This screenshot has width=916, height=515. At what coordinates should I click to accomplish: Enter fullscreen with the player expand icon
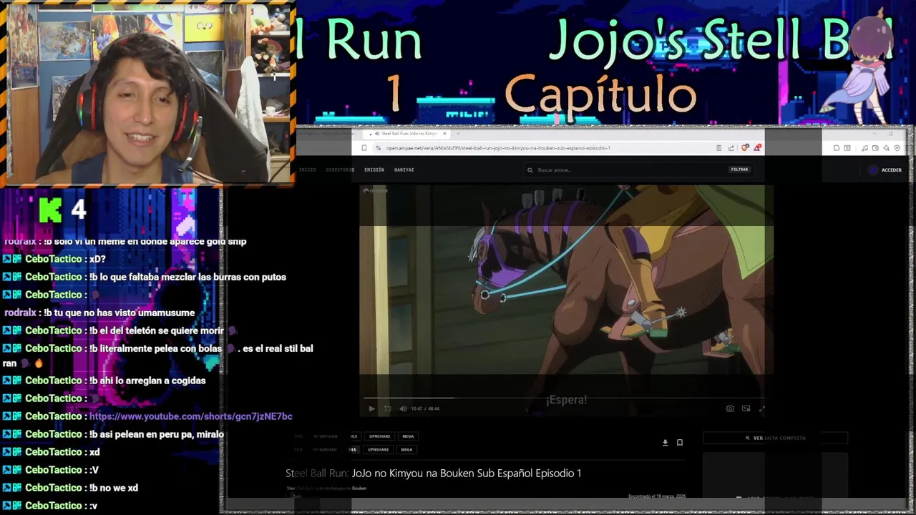pyautogui.click(x=761, y=408)
